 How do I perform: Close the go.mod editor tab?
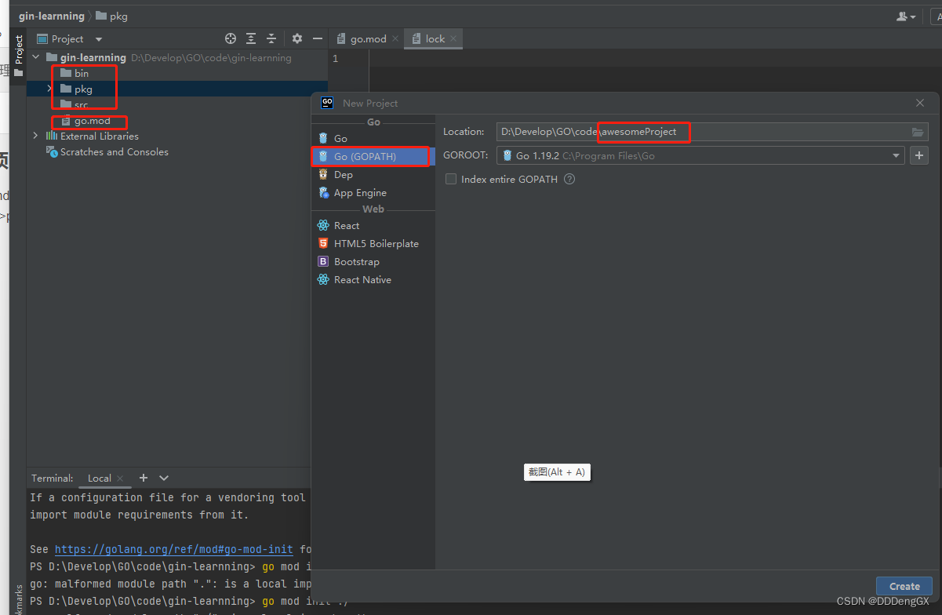(395, 38)
